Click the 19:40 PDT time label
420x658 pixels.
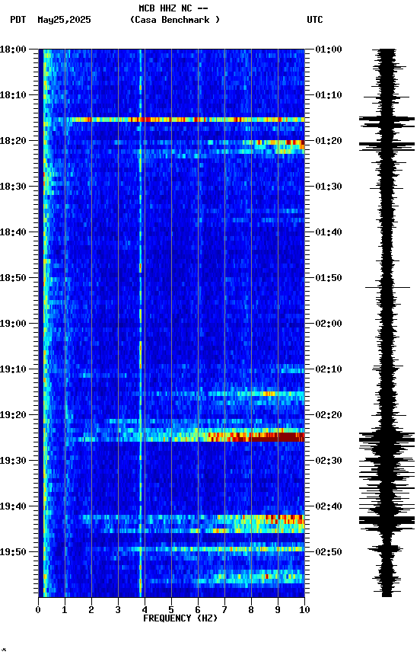13,507
